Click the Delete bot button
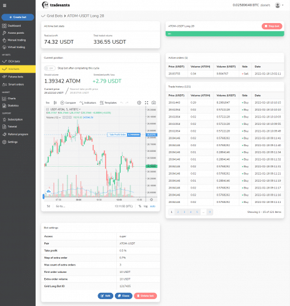 [146, 296]
